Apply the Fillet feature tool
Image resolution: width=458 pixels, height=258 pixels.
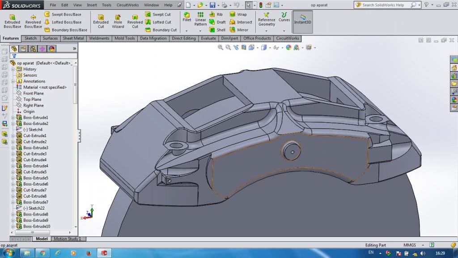(187, 17)
